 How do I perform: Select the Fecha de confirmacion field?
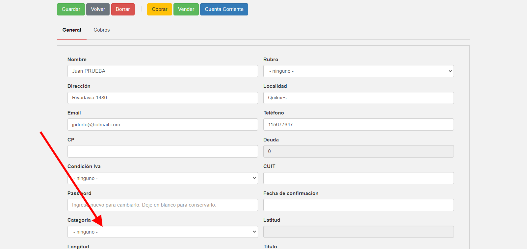tap(358, 205)
